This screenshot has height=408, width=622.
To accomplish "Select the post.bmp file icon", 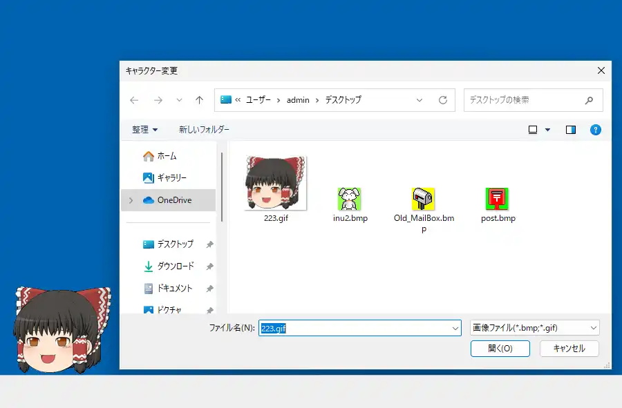I will (x=497, y=199).
